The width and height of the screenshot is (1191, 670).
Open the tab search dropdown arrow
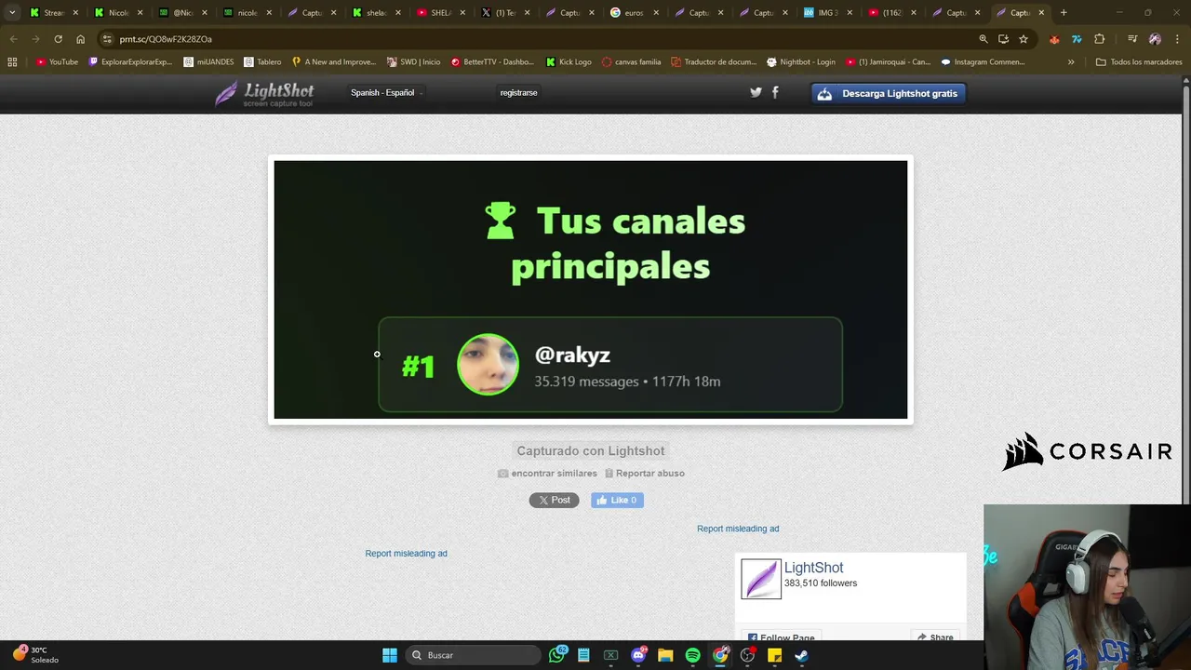coord(11,13)
